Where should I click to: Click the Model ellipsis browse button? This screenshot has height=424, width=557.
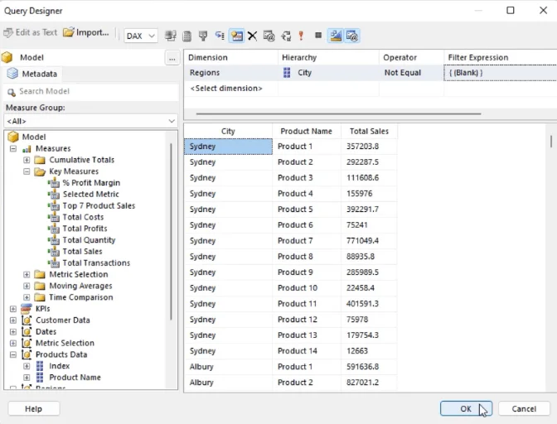[x=172, y=58]
